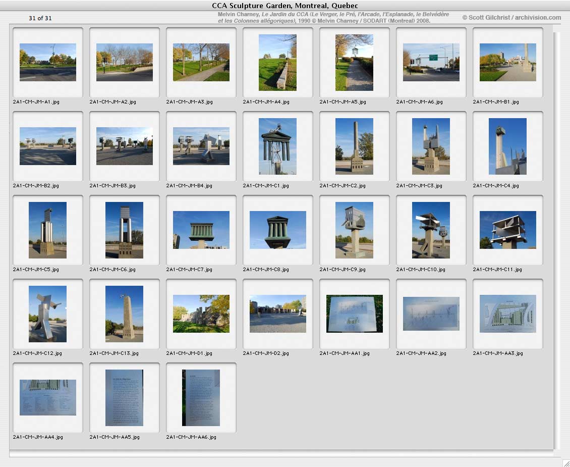
Task: Open thumbnail 2A1-CM-JM-B3.jpg
Action: [x=124, y=146]
